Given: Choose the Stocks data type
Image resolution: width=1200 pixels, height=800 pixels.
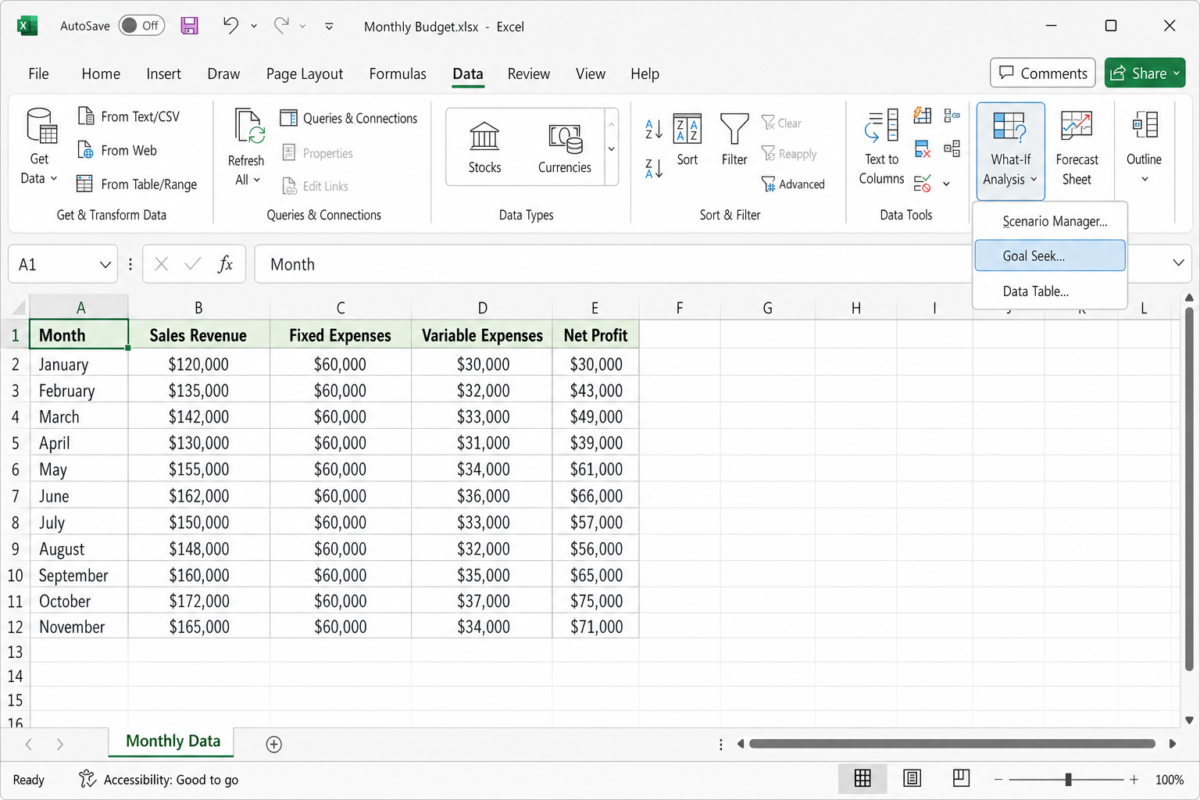Looking at the screenshot, I should [x=484, y=147].
